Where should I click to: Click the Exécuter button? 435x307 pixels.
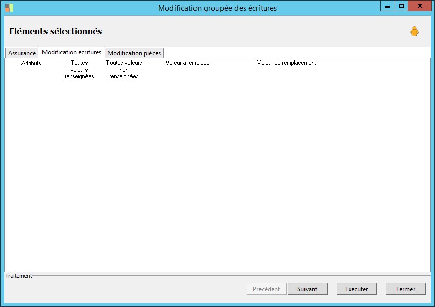click(357, 289)
